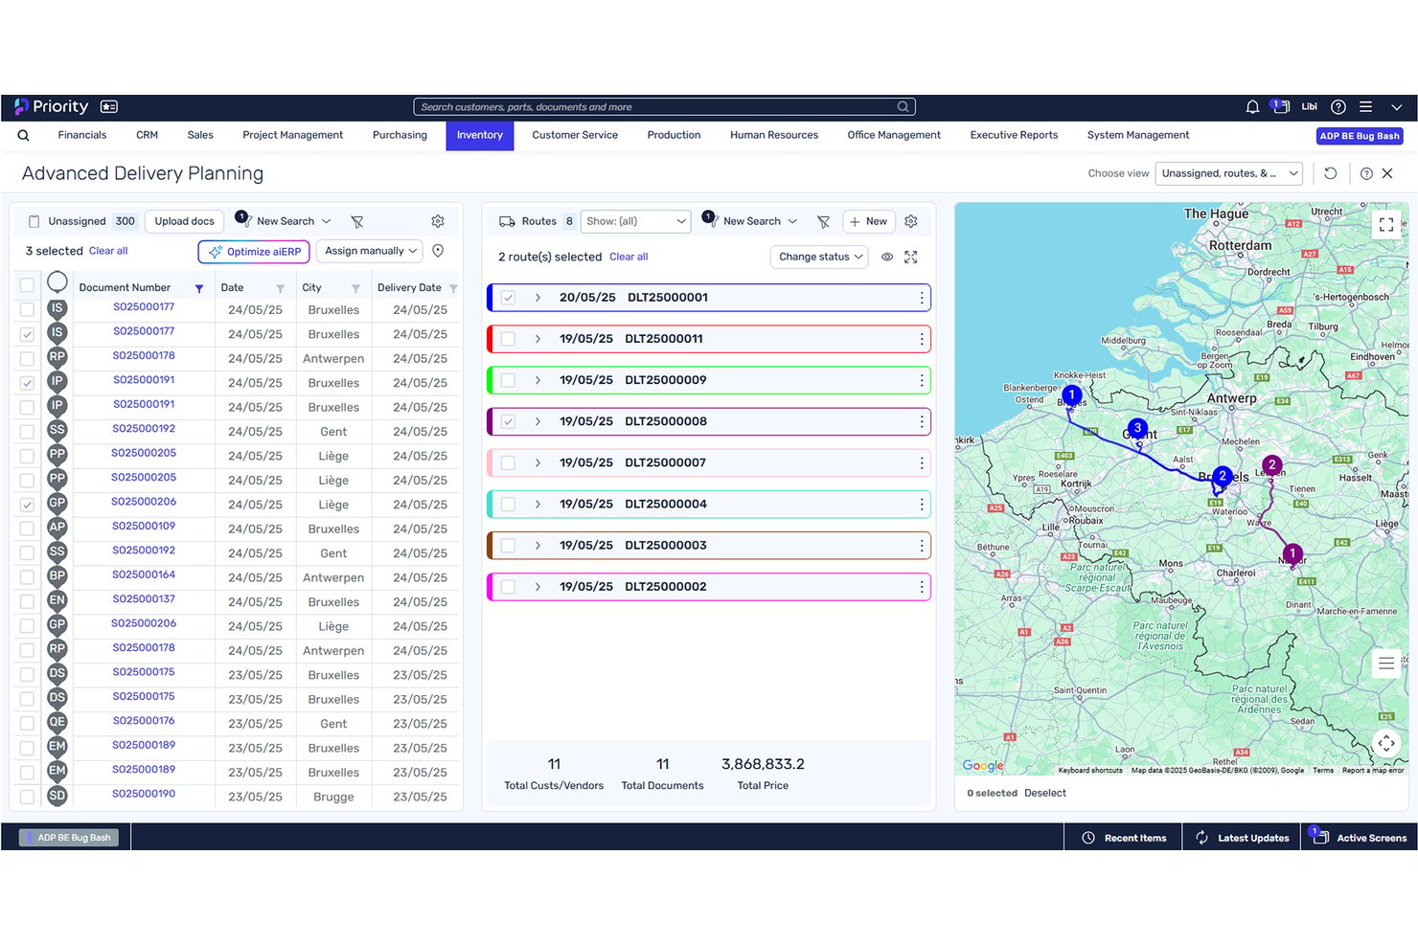Select route DLT25000004 checkbox
The image size is (1418, 945).
click(x=508, y=505)
